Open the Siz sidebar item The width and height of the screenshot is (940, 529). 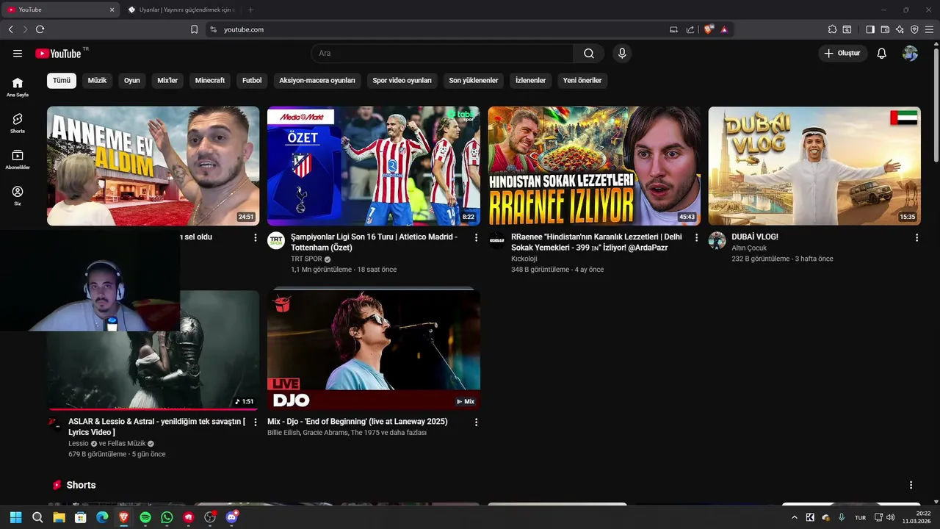(18, 195)
